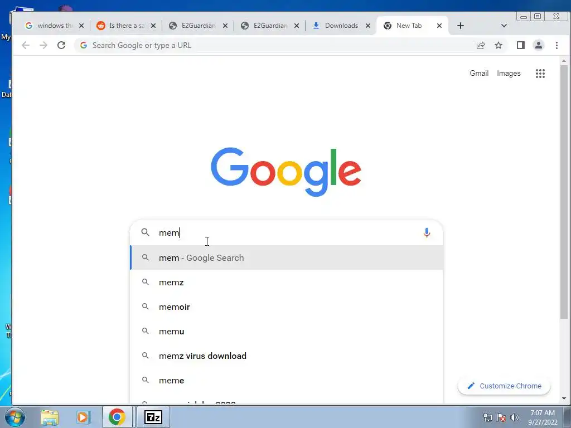Click the scrollbar up arrow

(564, 61)
